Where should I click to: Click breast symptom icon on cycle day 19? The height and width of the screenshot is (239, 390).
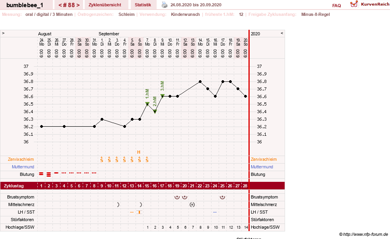coord(177,197)
